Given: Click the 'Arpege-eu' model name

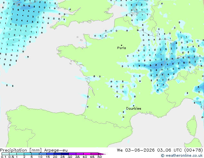Looking at the screenshot, I should pyautogui.click(x=56, y=150).
